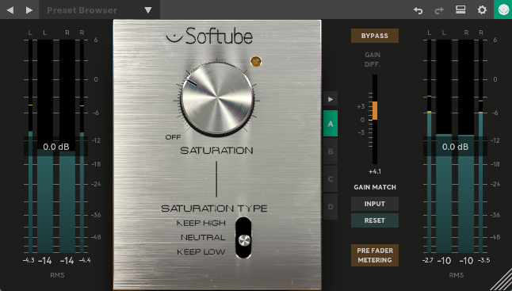Click the +4.1 gain difference value

pos(375,171)
